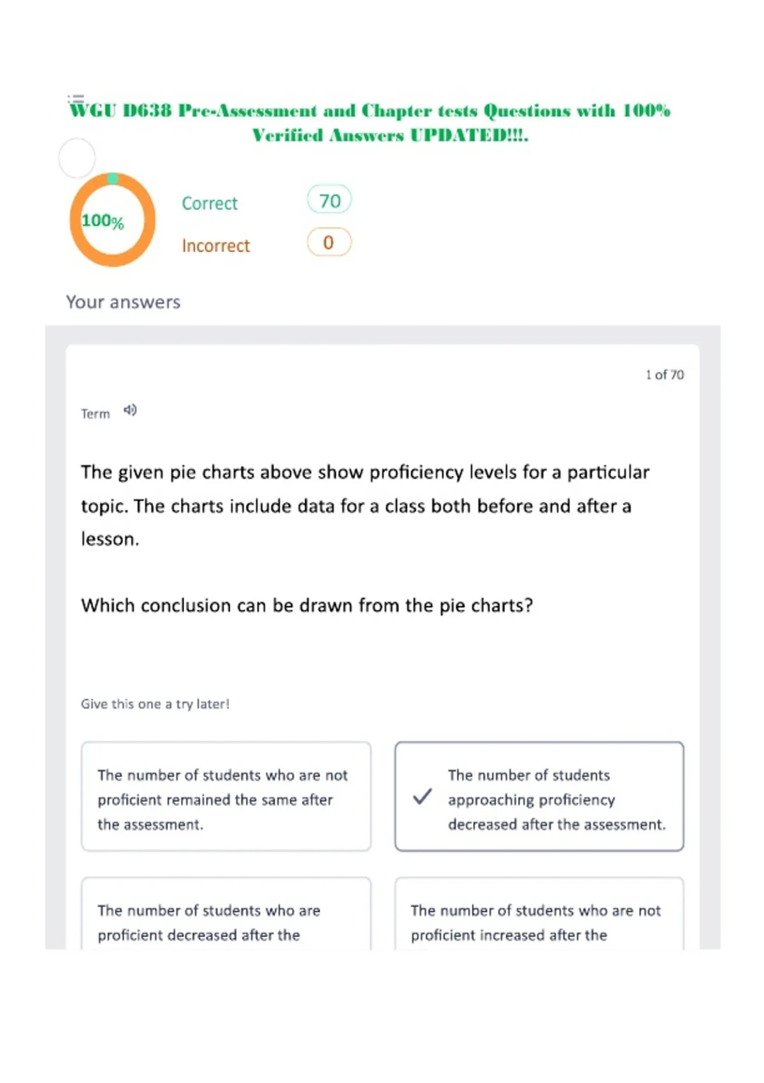Play the Term audio speaker icon
764x1083 pixels.
point(130,410)
